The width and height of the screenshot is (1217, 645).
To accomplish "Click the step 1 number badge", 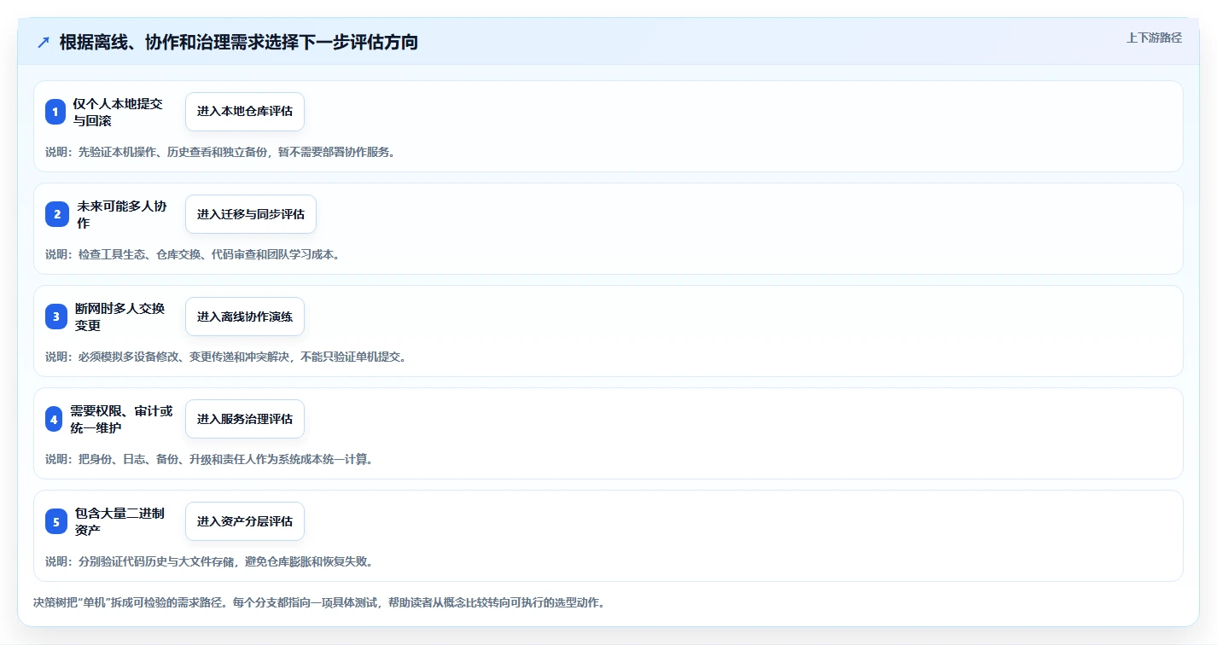I will tap(55, 112).
